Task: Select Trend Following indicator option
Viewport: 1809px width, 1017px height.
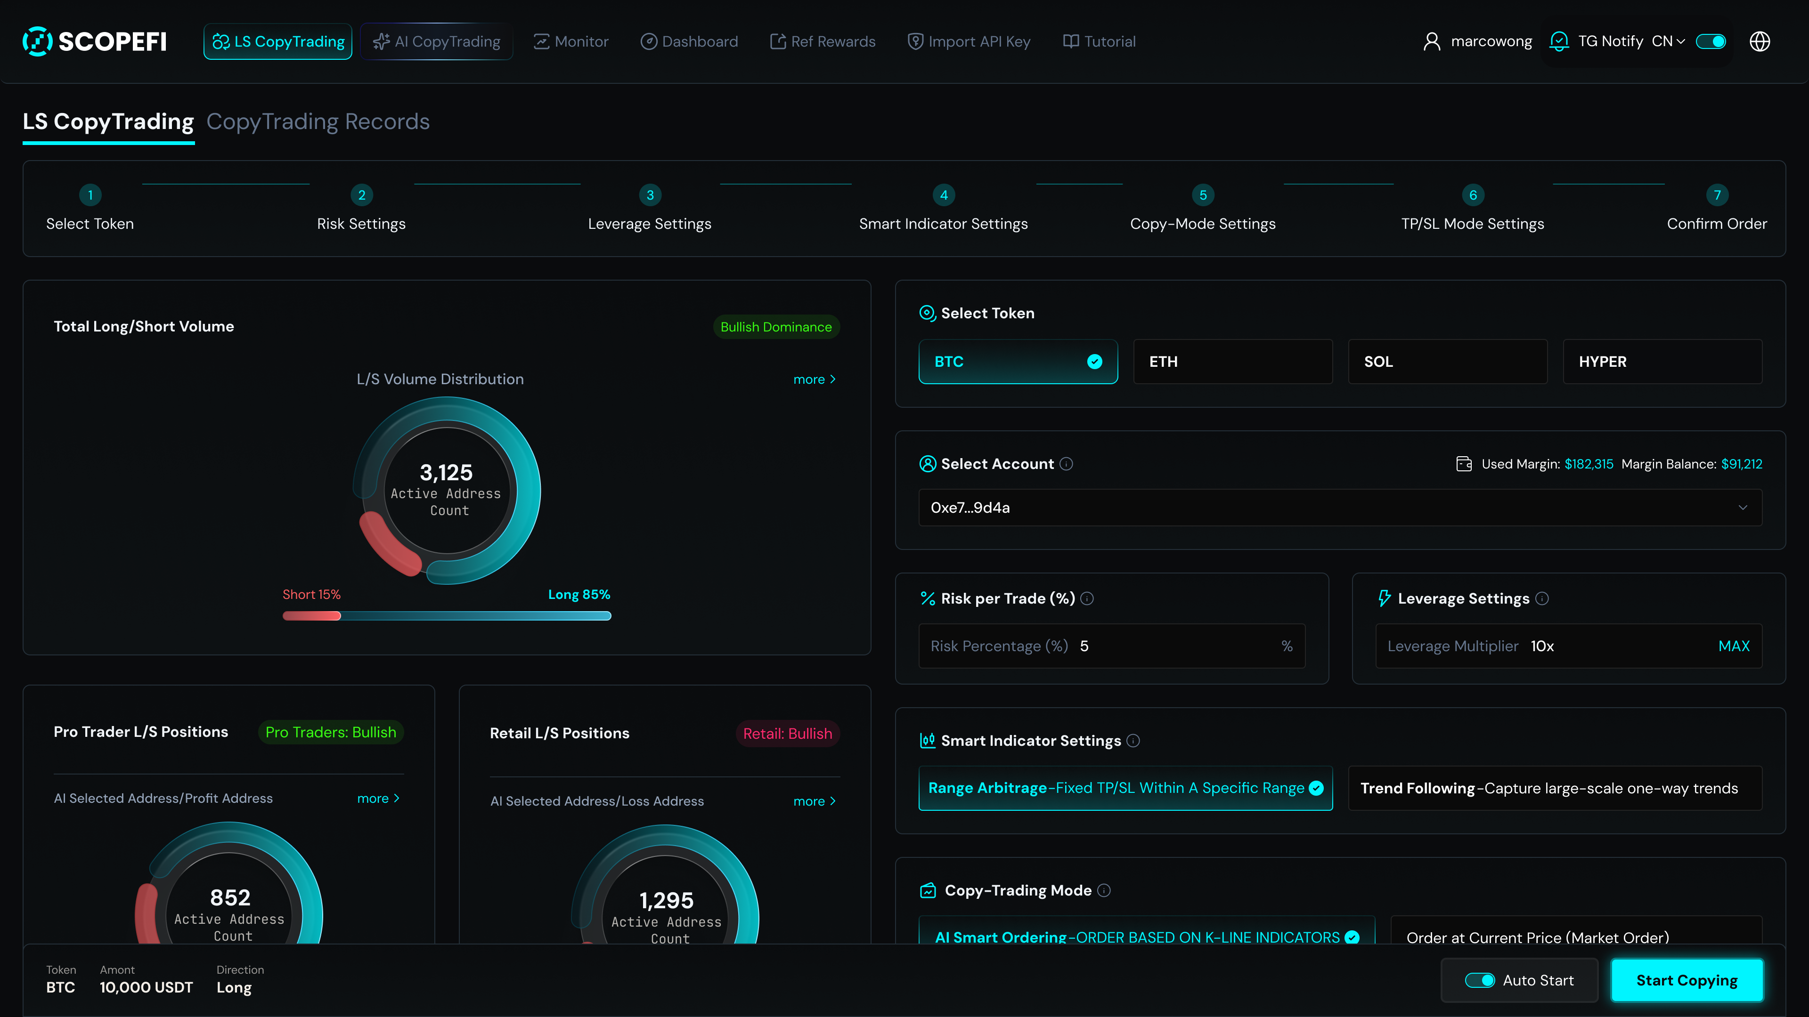Action: [x=1556, y=788]
